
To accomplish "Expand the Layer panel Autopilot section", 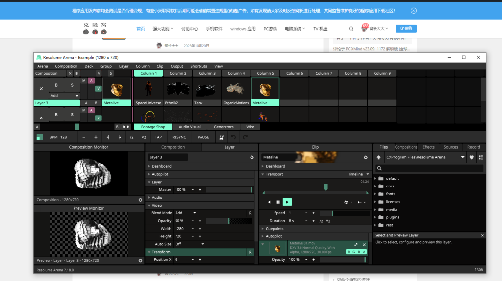I will (160, 174).
